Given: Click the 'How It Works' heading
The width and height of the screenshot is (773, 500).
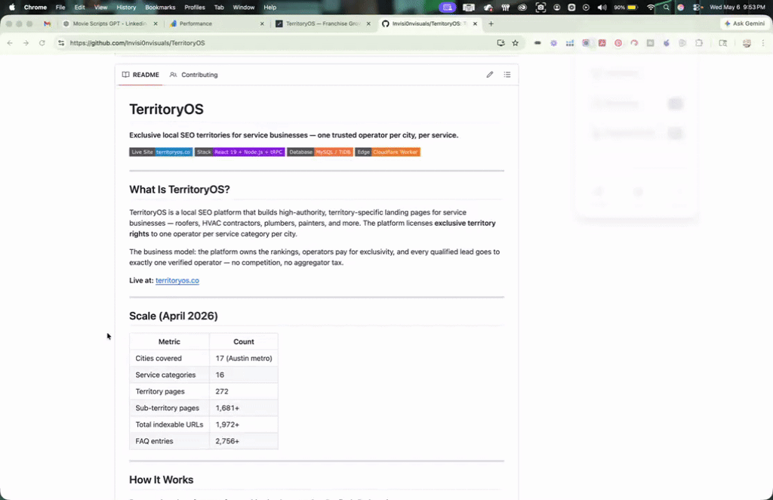Looking at the screenshot, I should [x=162, y=480].
